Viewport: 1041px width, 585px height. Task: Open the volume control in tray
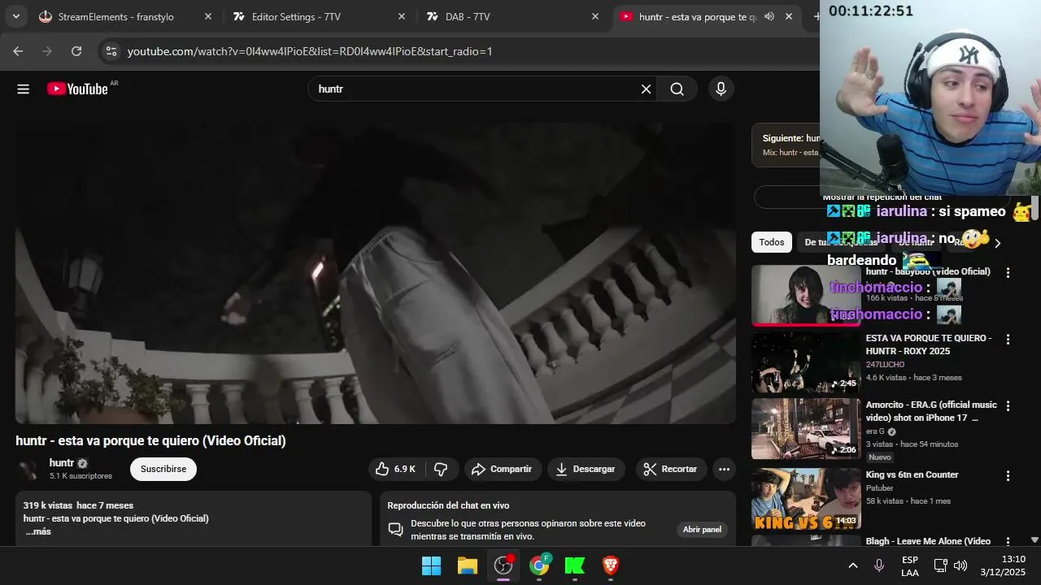click(x=960, y=565)
